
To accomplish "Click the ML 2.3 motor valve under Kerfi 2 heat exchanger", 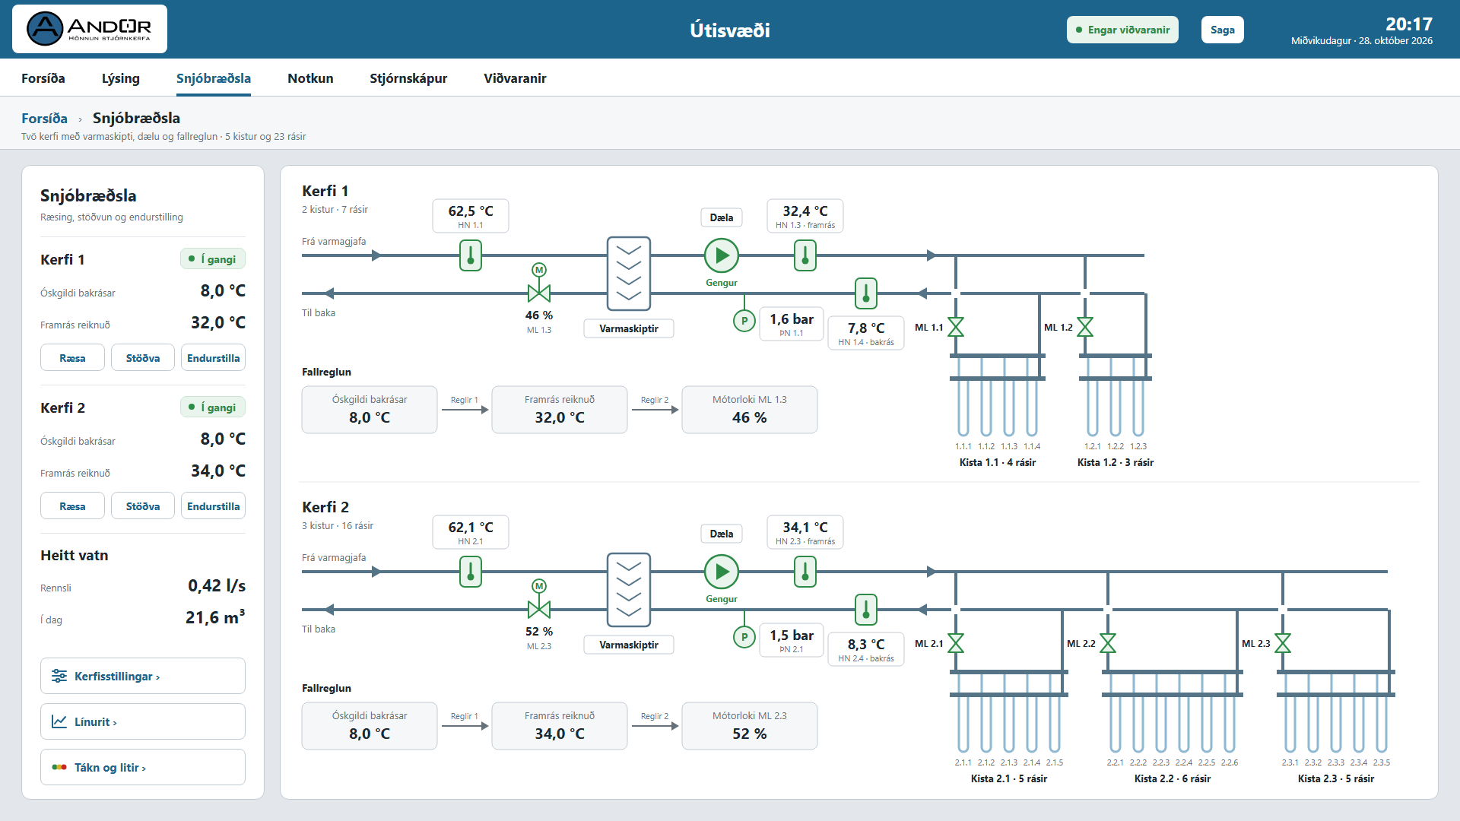I will (x=539, y=601).
